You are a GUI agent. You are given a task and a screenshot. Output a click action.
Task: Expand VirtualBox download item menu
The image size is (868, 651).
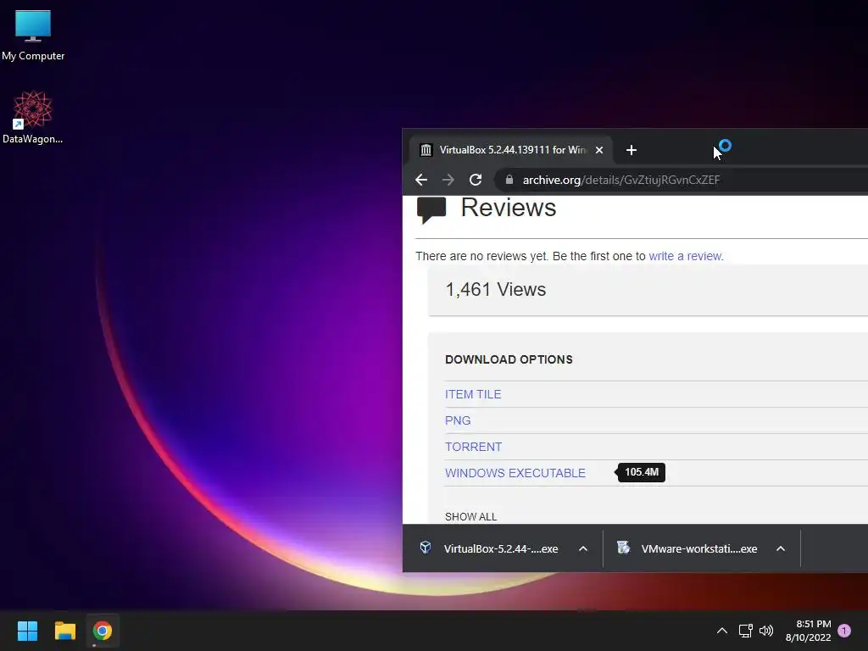583,548
